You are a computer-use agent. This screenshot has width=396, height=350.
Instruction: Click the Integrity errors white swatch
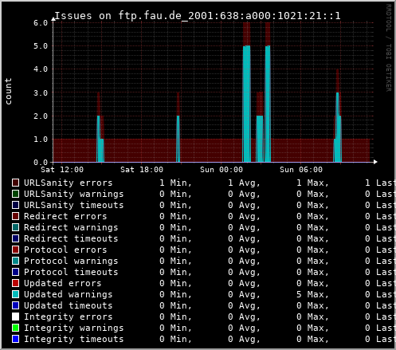click(x=15, y=317)
